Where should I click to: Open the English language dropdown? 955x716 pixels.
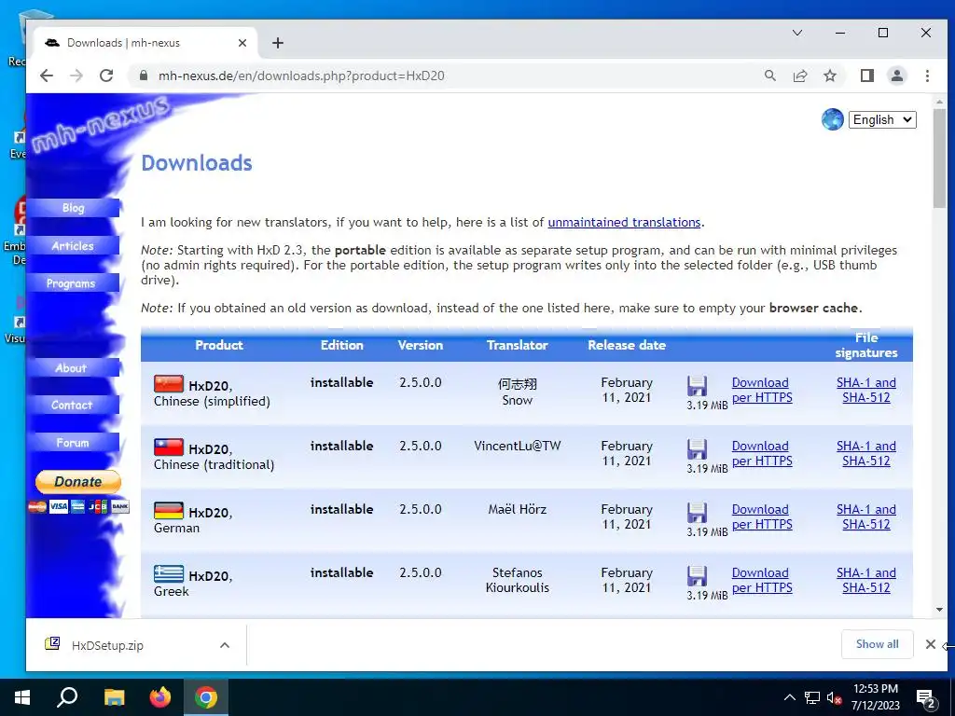[882, 119]
